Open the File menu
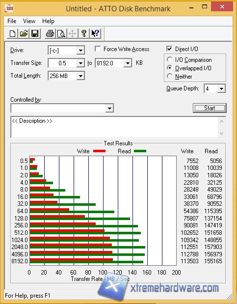The height and width of the screenshot is (304, 237). point(12,21)
